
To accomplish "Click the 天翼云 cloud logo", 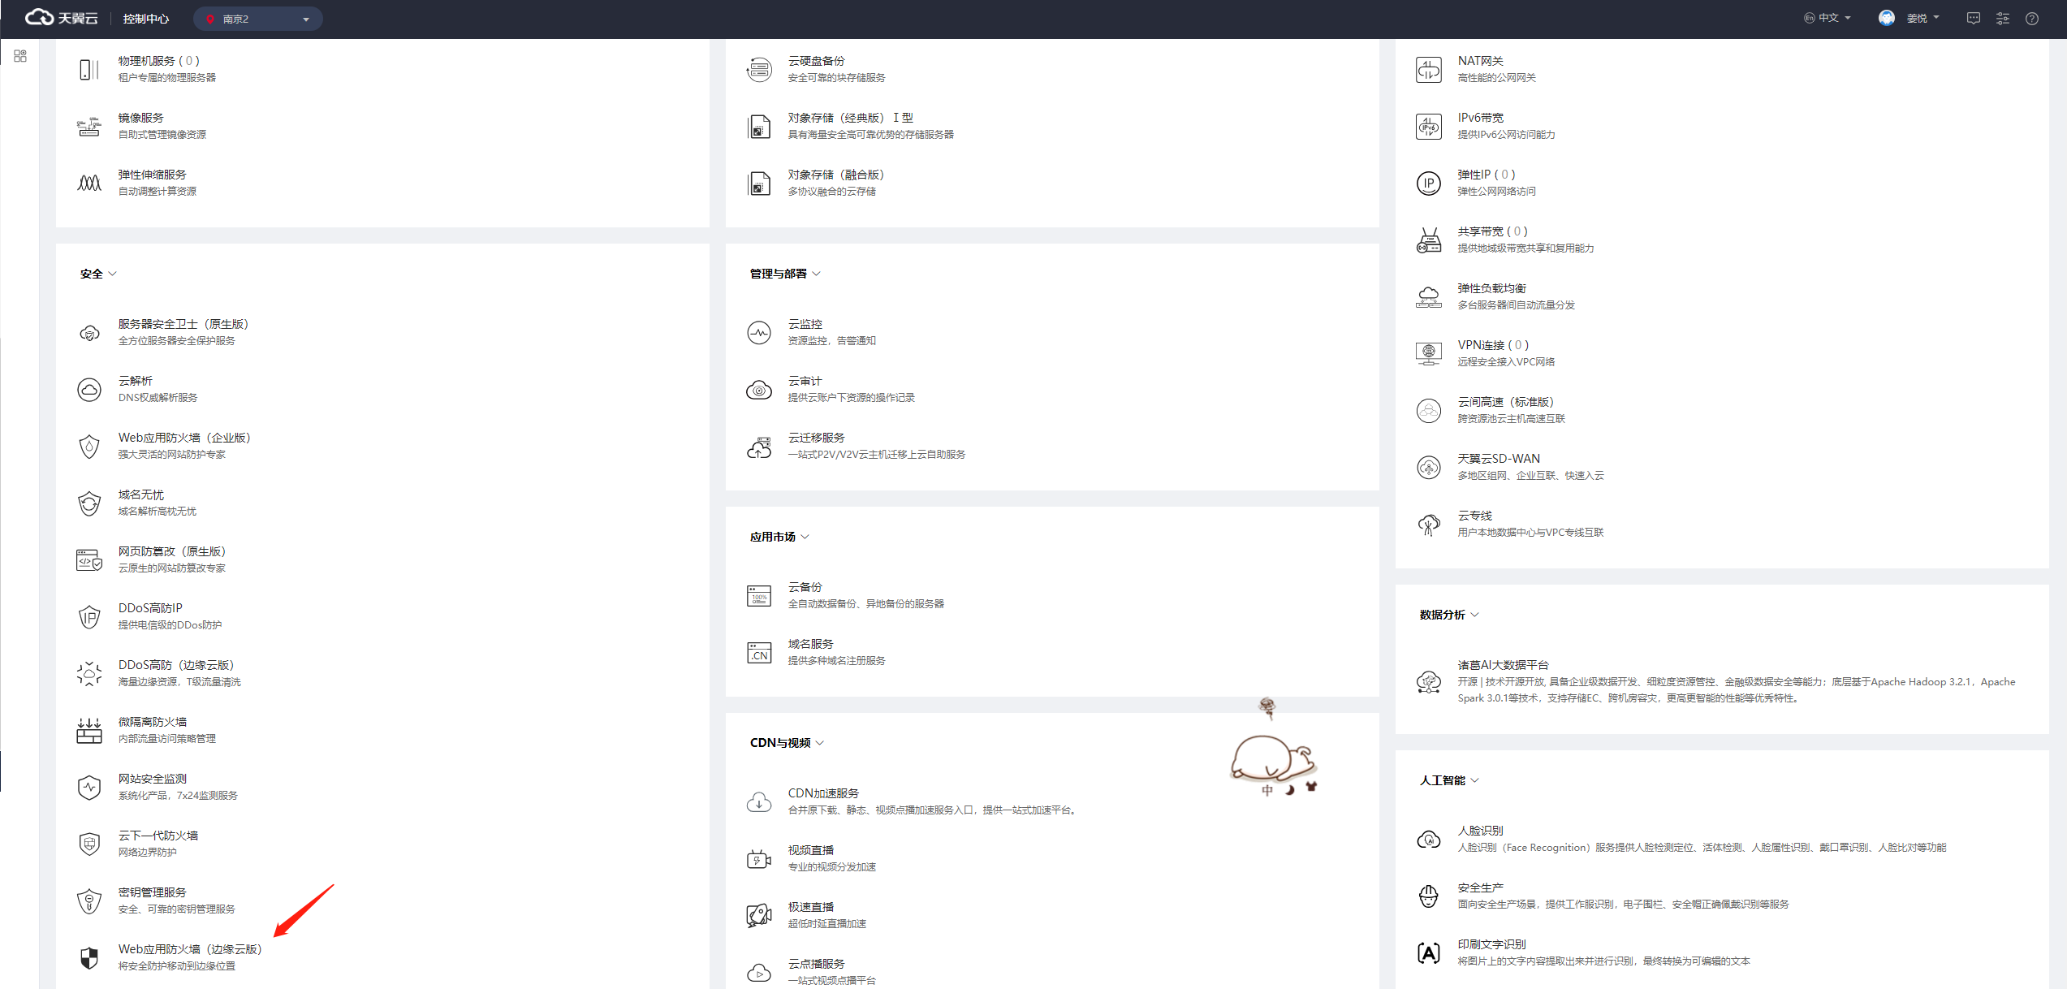I will click(62, 18).
